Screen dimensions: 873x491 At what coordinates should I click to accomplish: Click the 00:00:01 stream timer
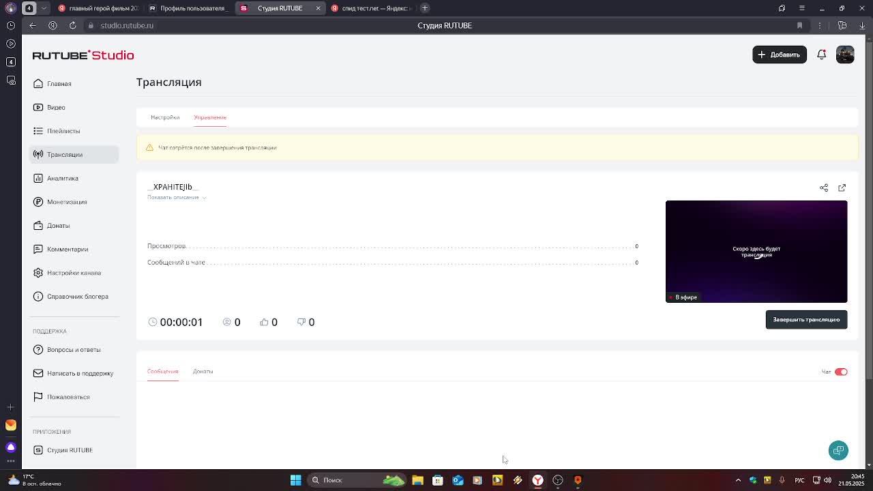click(176, 322)
